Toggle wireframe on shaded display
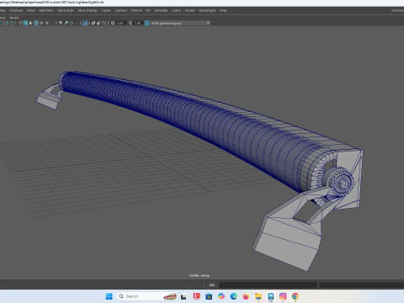This screenshot has width=404, height=303. [36, 23]
